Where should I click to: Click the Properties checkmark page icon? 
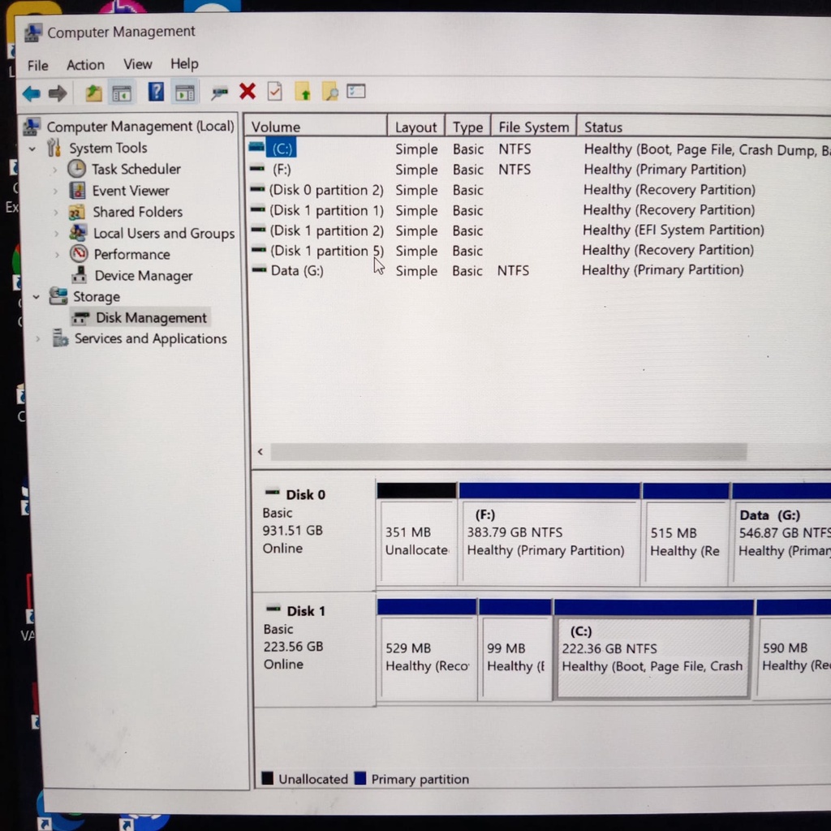pos(275,92)
